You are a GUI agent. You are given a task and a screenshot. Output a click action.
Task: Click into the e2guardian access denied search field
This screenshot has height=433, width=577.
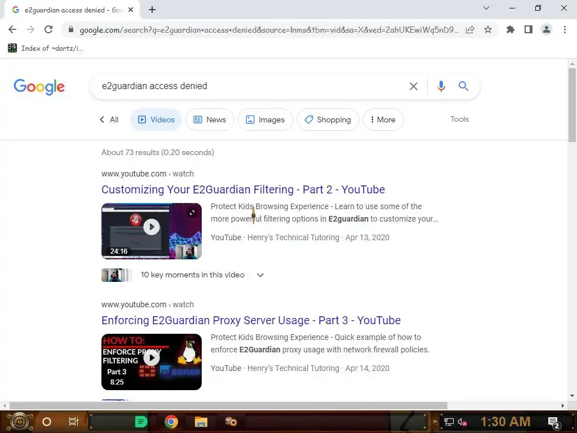point(250,86)
